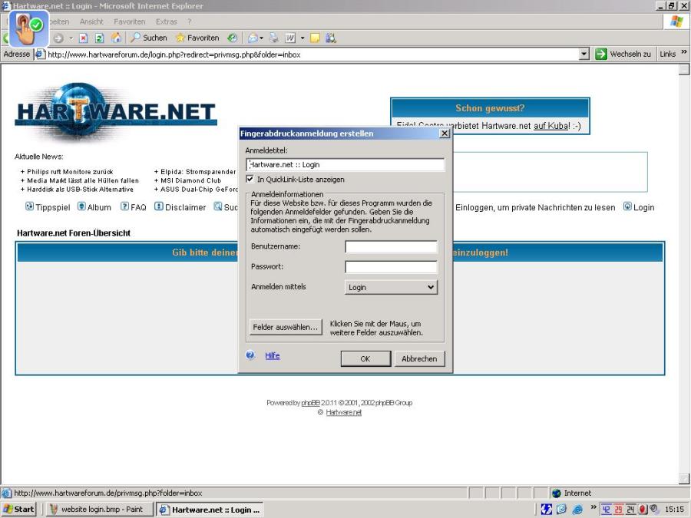Open the forward button history dropdown arrow
691x518 pixels.
(71, 38)
